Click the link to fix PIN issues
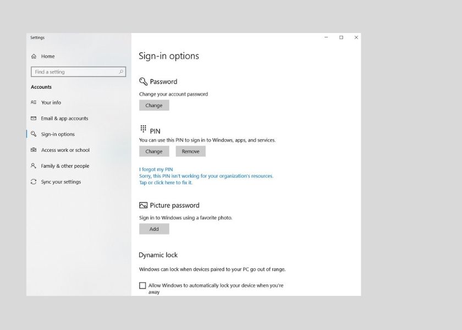This screenshot has width=462, height=330. click(167, 182)
